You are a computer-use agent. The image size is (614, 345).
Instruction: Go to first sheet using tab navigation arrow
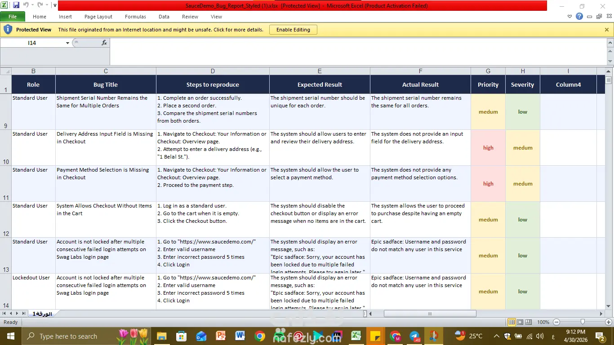pyautogui.click(x=4, y=314)
